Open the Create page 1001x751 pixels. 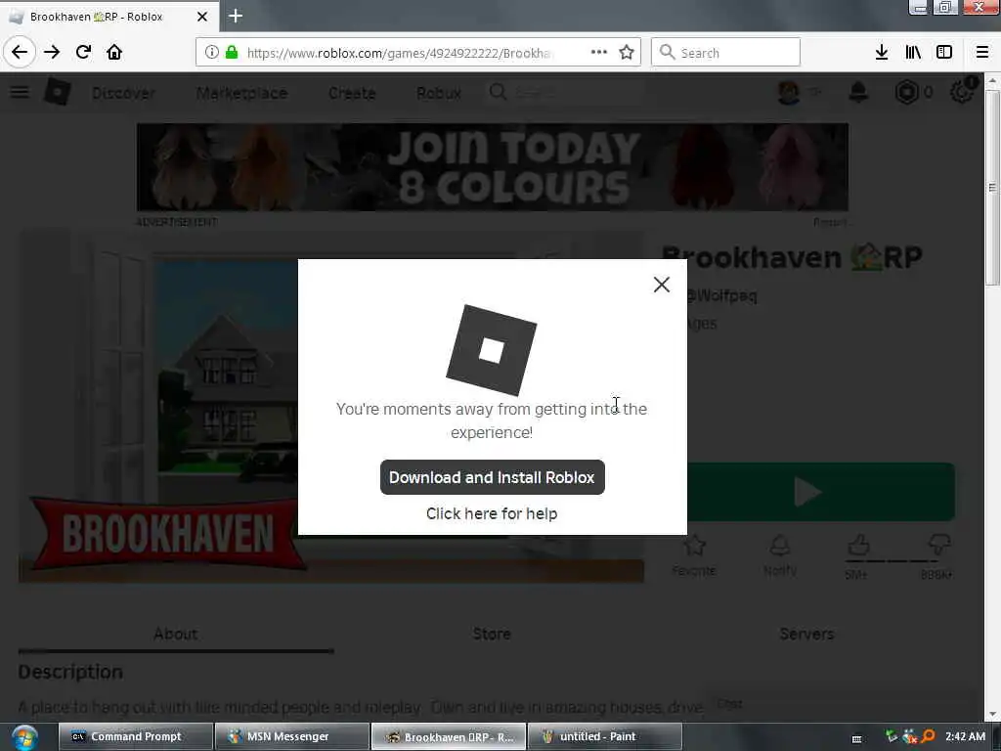352,93
